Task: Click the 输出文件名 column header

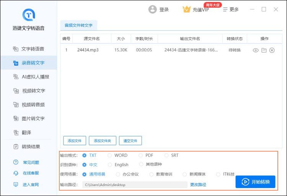Action: [190, 39]
